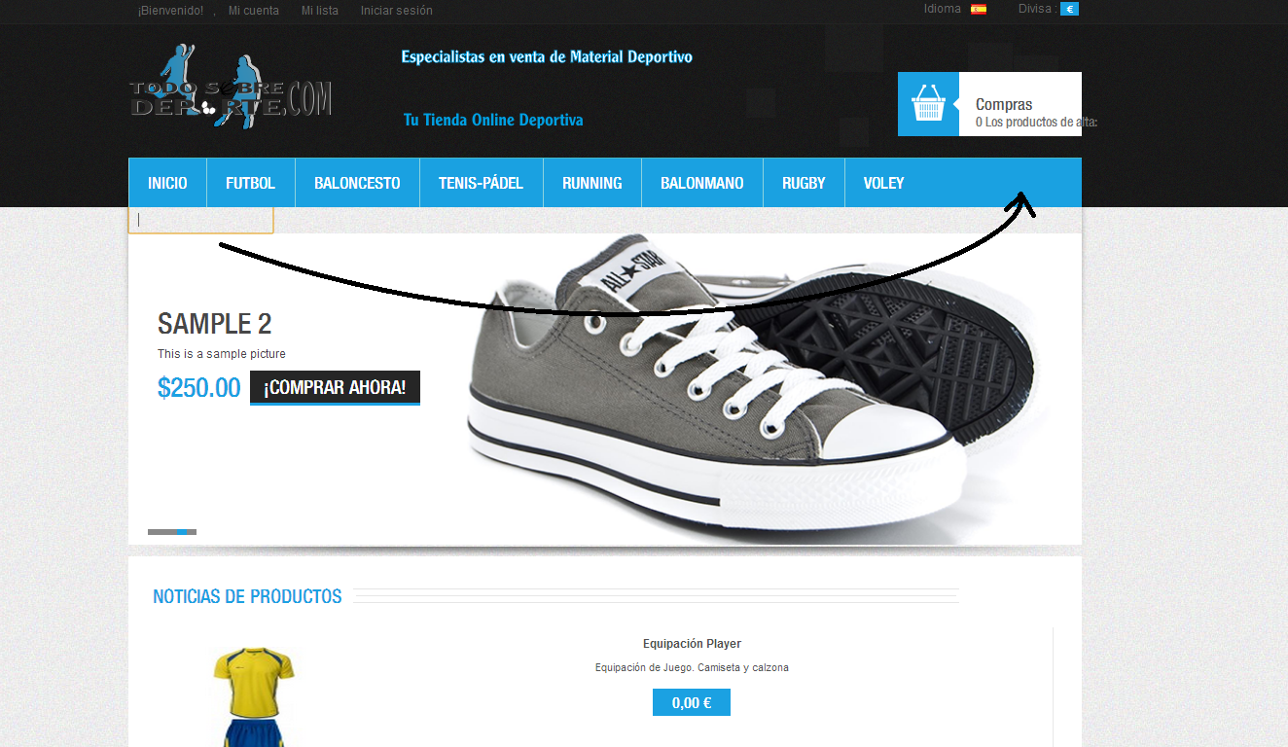Click the slideshow pagination indicator
The image size is (1288, 747).
172,532
